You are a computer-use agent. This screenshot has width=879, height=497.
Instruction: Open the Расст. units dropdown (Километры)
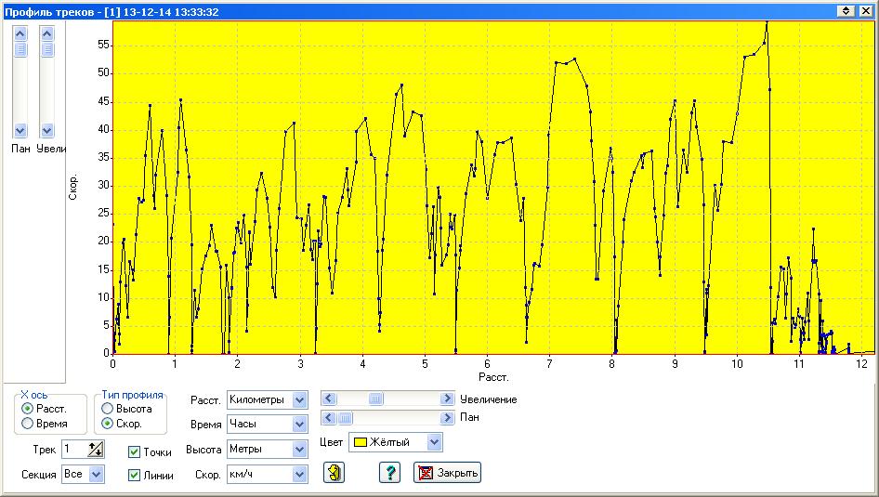[x=299, y=399]
